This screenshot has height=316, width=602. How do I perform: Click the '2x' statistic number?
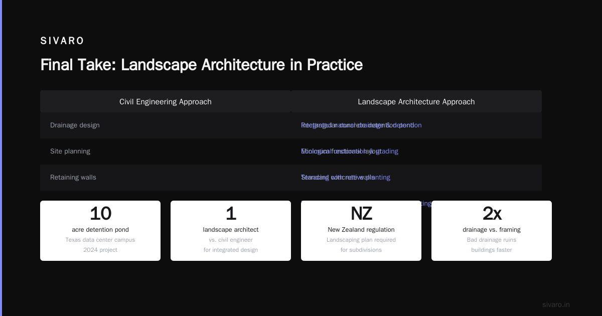tap(492, 214)
